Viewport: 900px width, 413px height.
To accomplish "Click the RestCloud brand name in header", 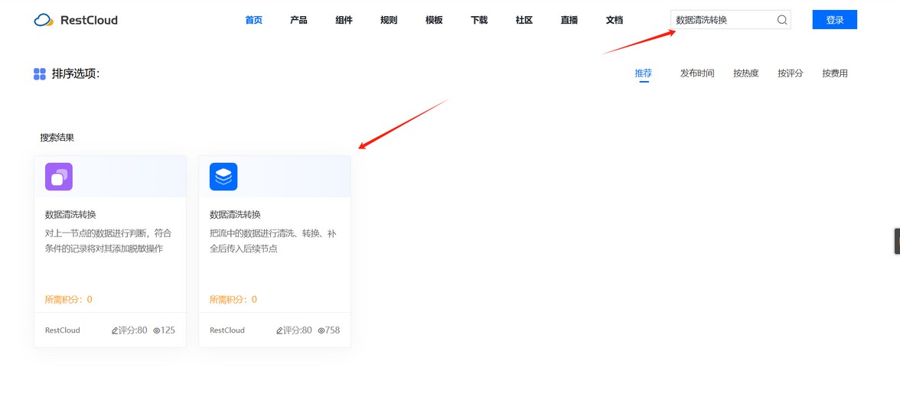I will tap(89, 20).
